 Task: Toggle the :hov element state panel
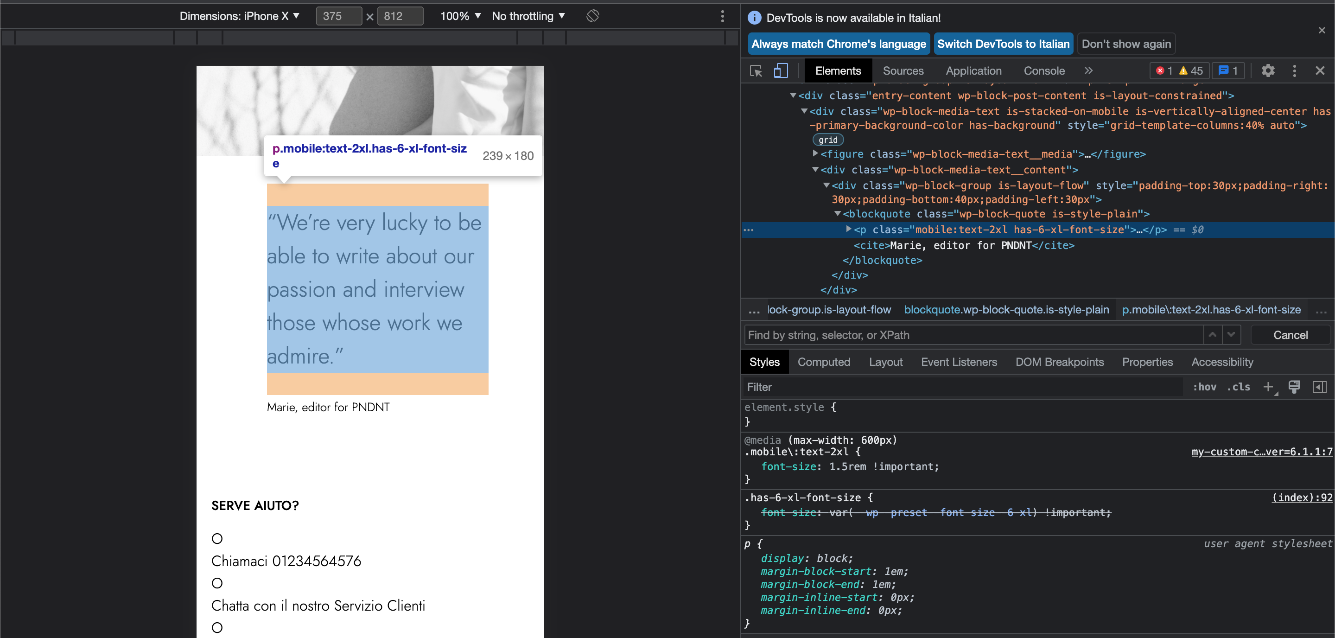(1204, 387)
